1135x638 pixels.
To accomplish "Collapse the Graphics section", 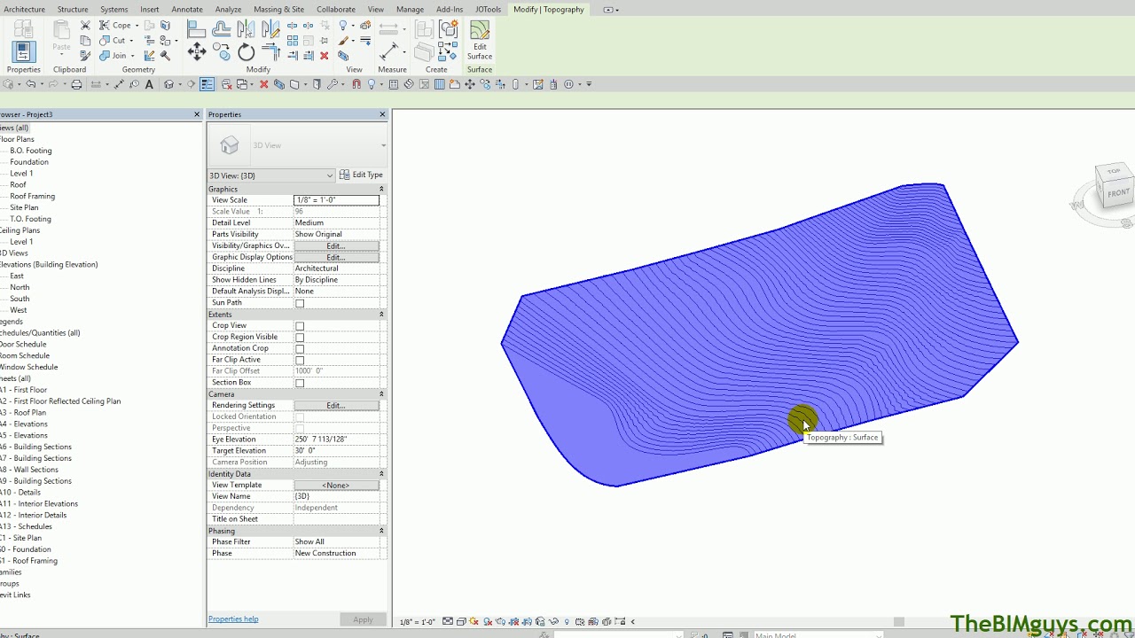I will pos(382,189).
